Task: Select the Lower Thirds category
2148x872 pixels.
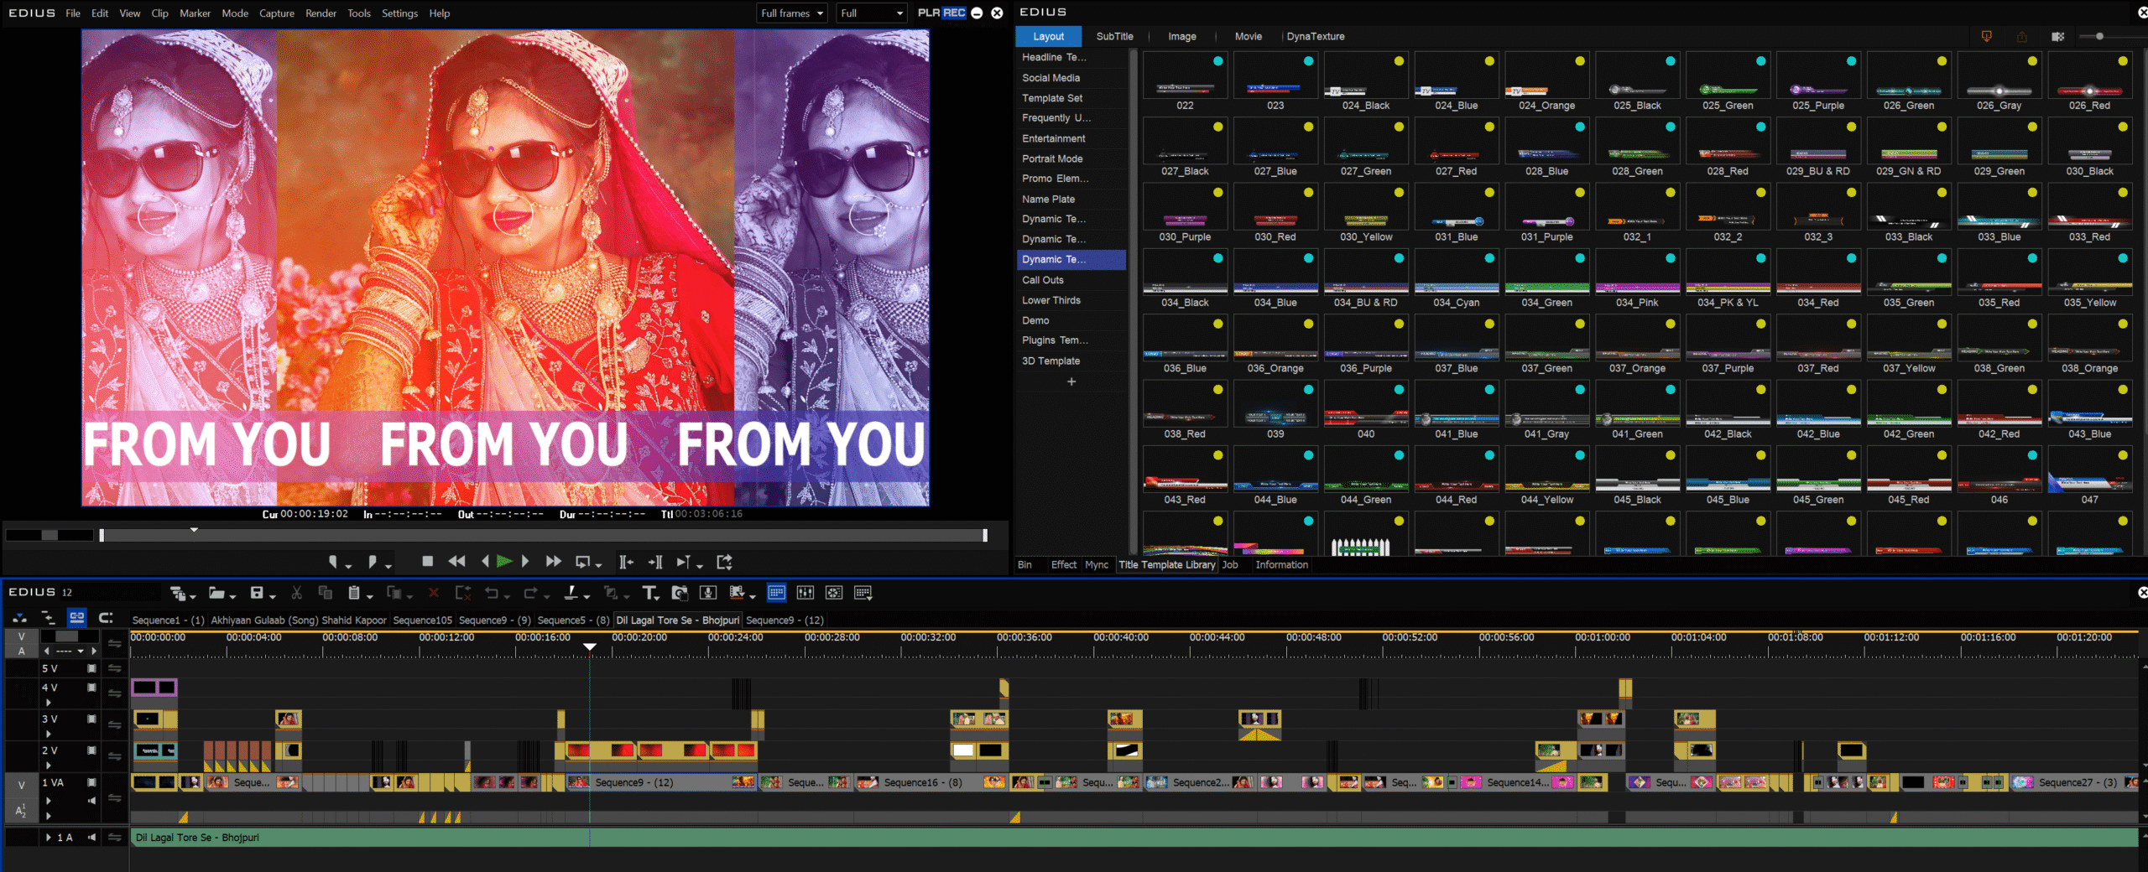Action: [1051, 300]
